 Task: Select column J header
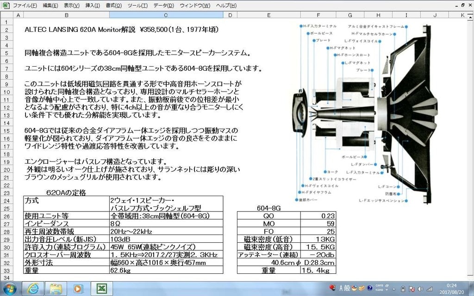point(435,15)
